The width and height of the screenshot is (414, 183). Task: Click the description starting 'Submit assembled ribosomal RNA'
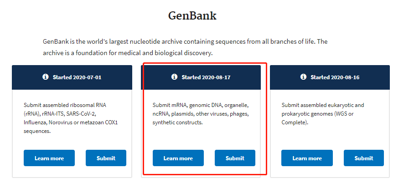(x=70, y=118)
